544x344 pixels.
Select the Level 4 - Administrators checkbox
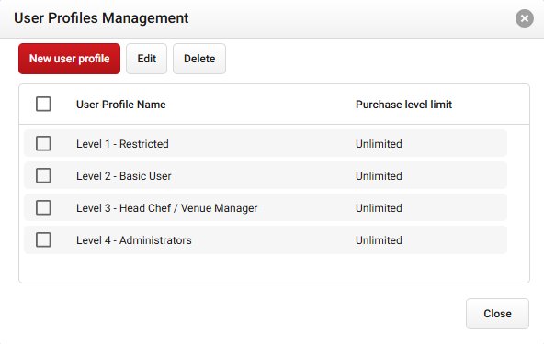tap(43, 239)
